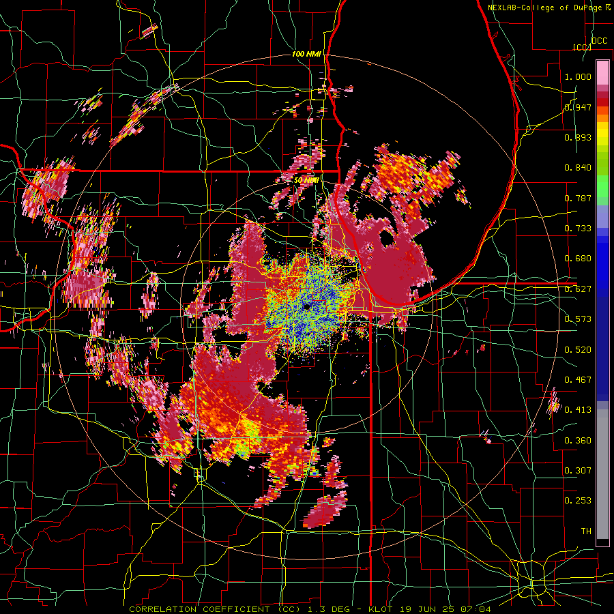Click the 0.947 scale value

click(x=578, y=107)
